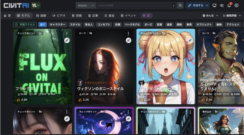Toggle the eye browsing-mode icon
The image size is (244, 135).
[x=222, y=5]
